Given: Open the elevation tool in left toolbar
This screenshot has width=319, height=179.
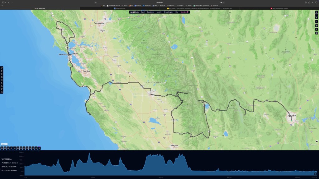Looking at the screenshot, I should click(2, 86).
